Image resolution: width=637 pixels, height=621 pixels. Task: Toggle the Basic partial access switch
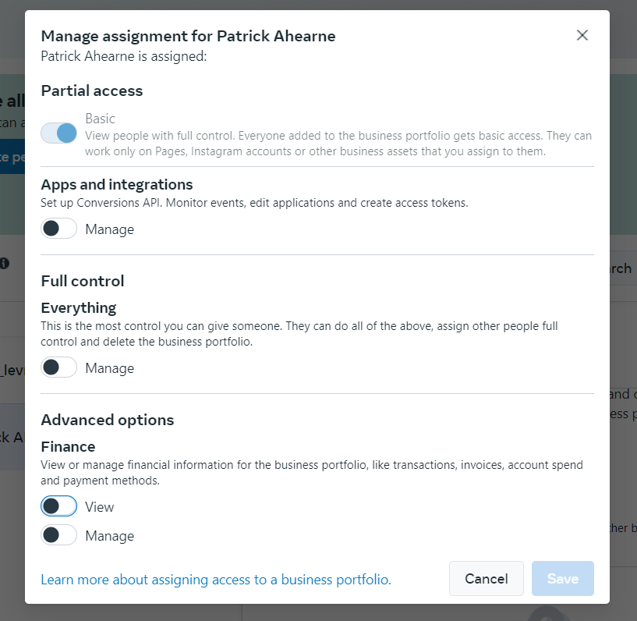(58, 133)
